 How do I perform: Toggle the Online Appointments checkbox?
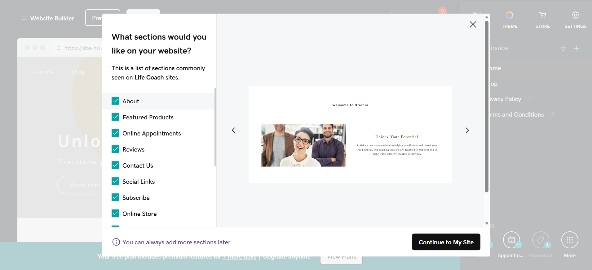click(x=115, y=133)
